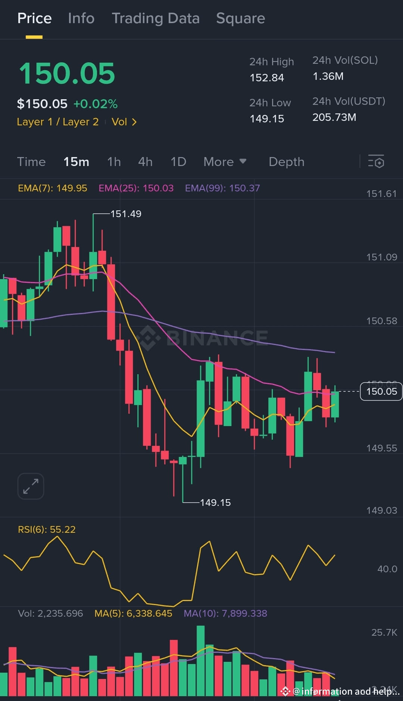Select the Time chart interval
This screenshot has height=701, width=403.
[x=31, y=162]
